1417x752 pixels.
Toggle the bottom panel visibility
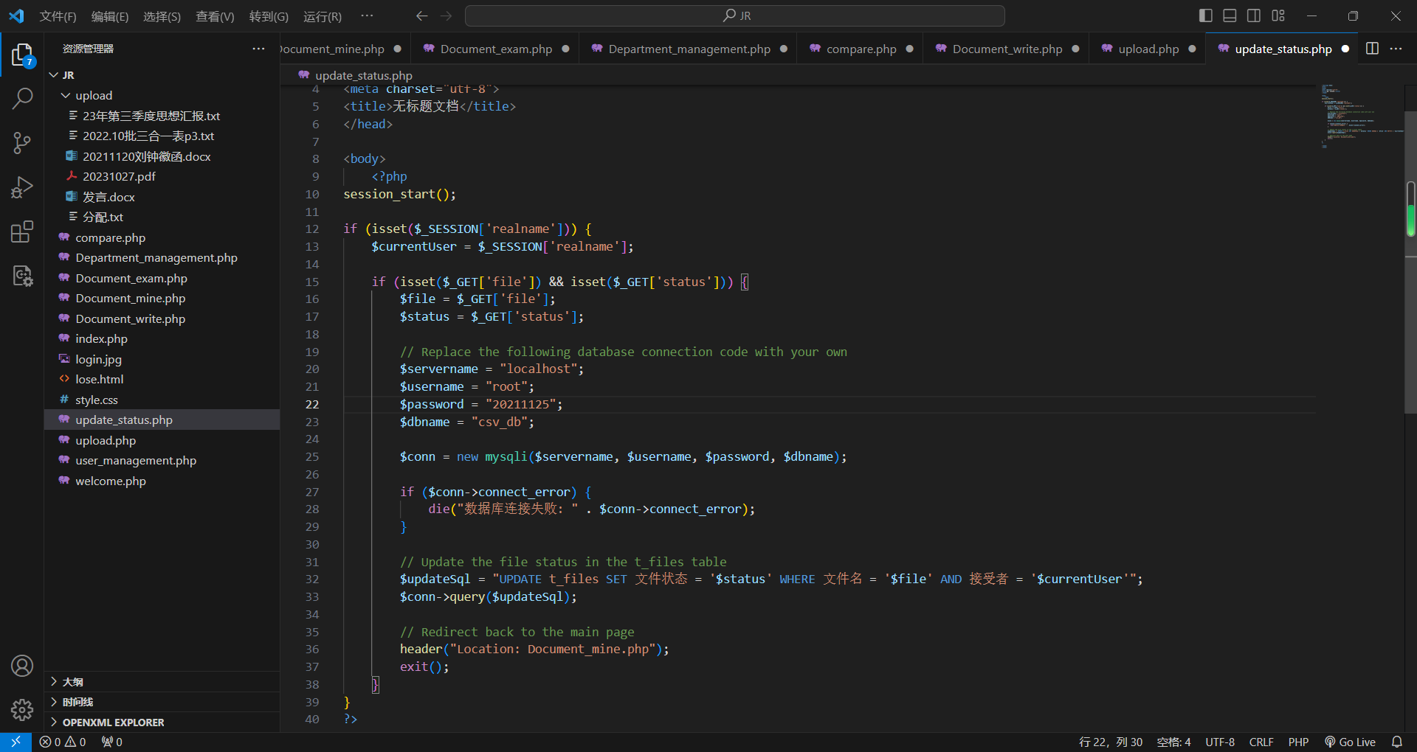1230,15
